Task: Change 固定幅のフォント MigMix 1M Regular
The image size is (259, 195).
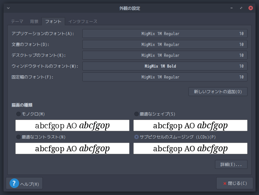Action: point(165,77)
